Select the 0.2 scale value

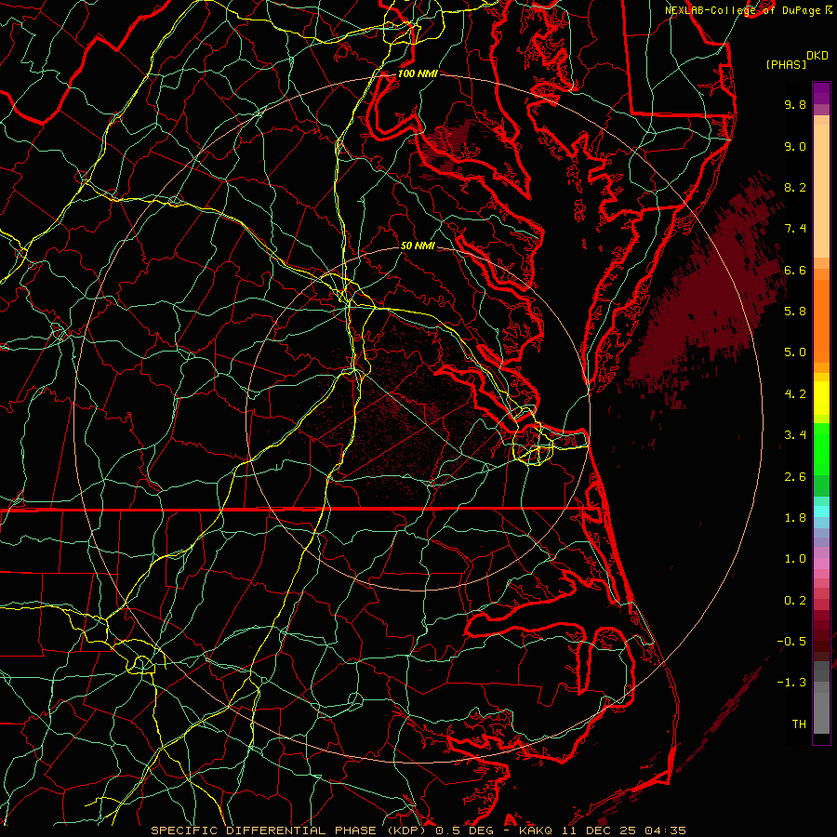coord(795,601)
